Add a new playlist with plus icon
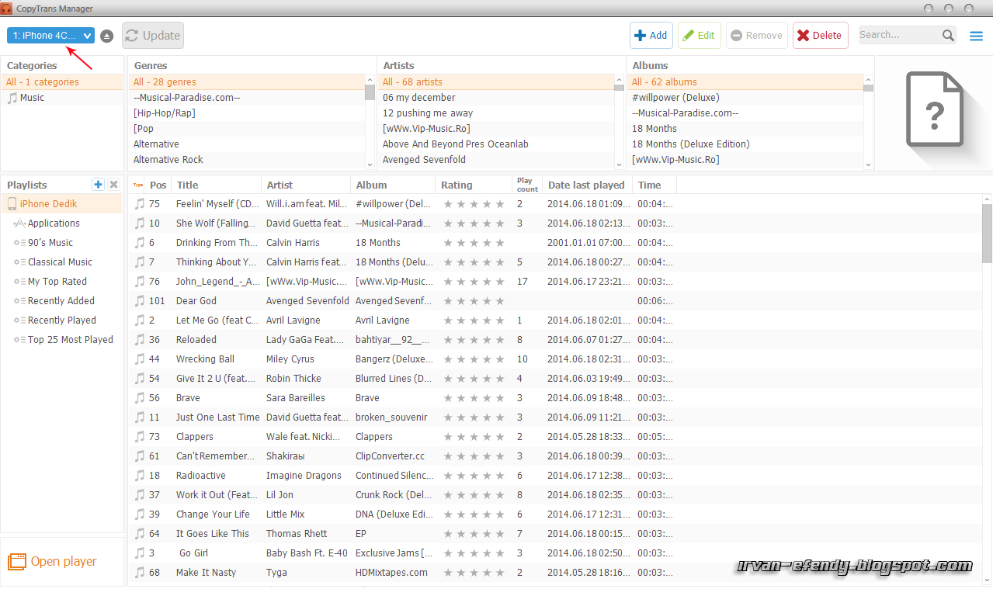 [98, 185]
